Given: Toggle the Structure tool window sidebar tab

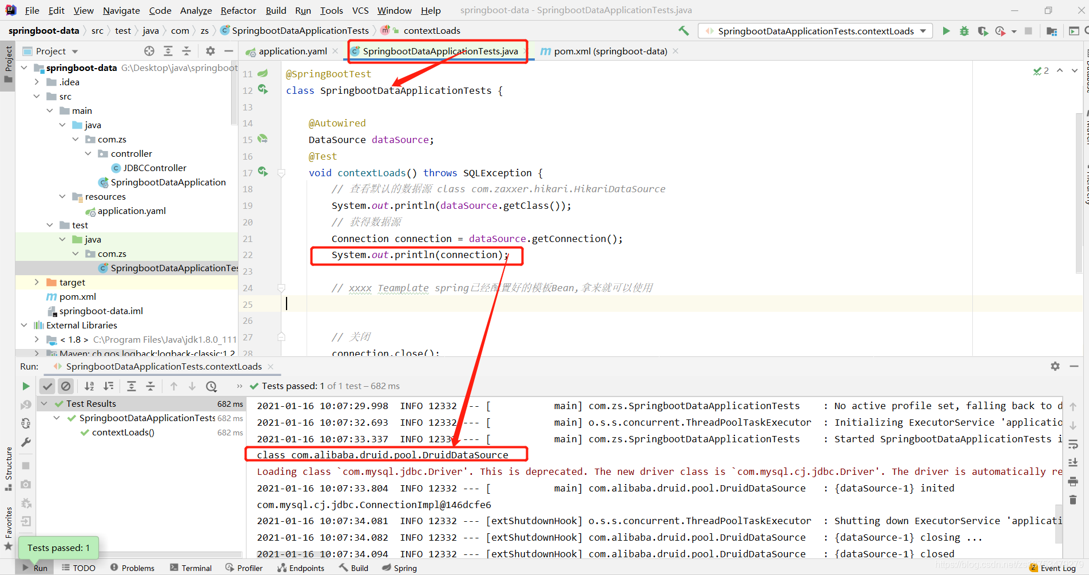Looking at the screenshot, I should (x=8, y=469).
